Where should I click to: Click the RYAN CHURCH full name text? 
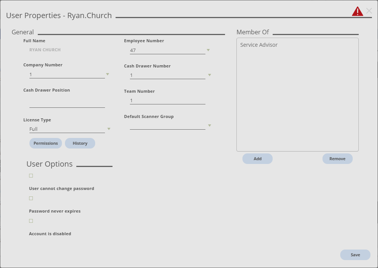coord(45,50)
